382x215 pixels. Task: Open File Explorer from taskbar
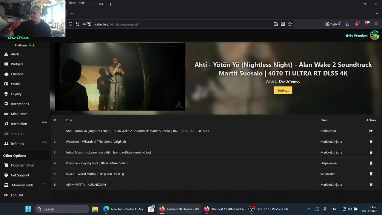coord(95,209)
